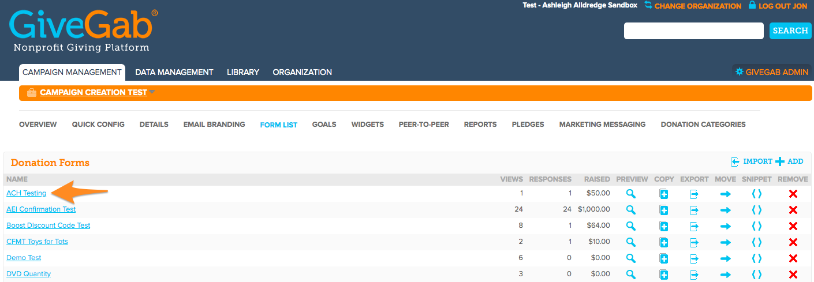Click the GiveGab logo
Image resolution: width=814 pixels, height=282 pixels.
click(84, 31)
